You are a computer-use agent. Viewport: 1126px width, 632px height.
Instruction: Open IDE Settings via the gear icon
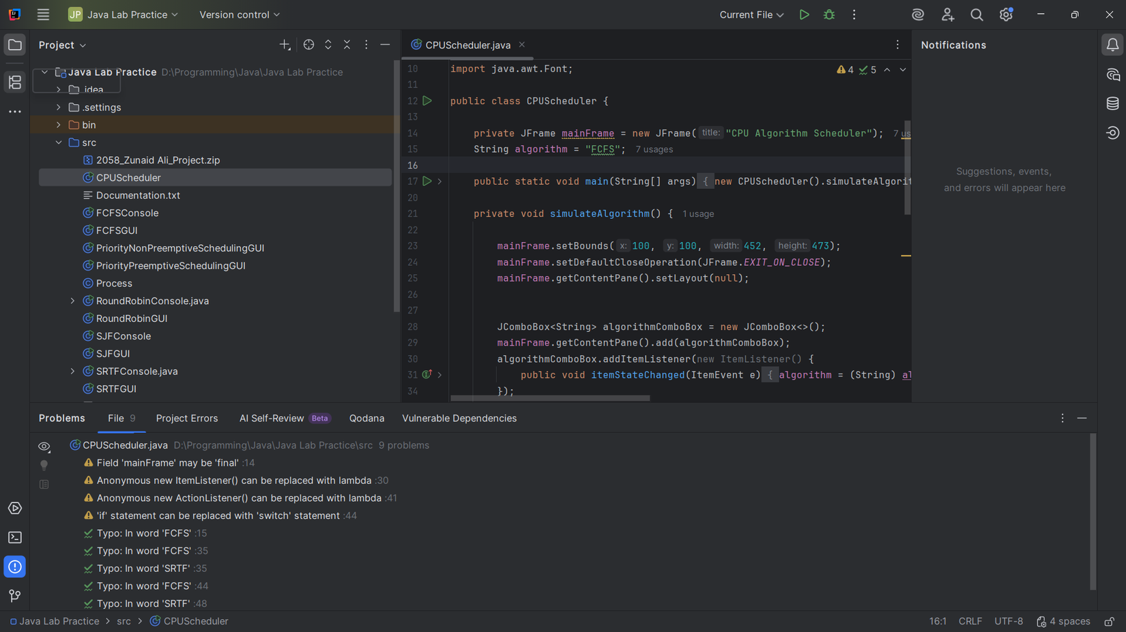click(x=1005, y=14)
